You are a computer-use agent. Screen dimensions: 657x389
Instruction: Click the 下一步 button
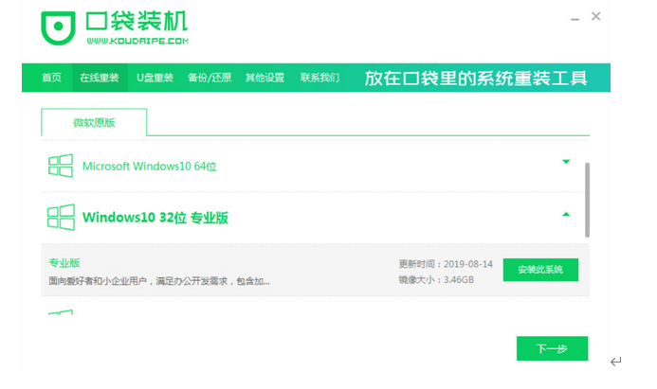pos(552,348)
